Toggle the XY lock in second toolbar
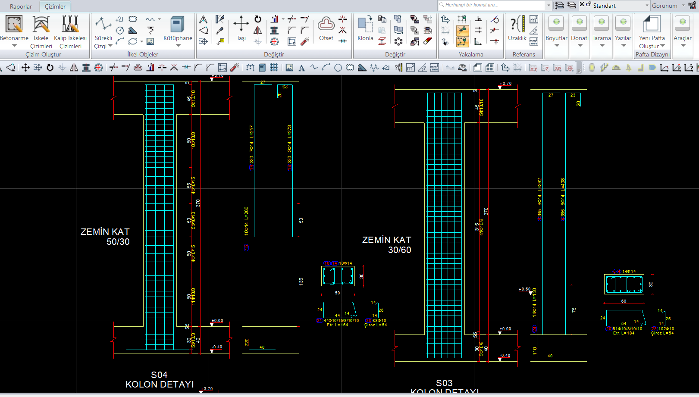 pyautogui.click(x=533, y=68)
